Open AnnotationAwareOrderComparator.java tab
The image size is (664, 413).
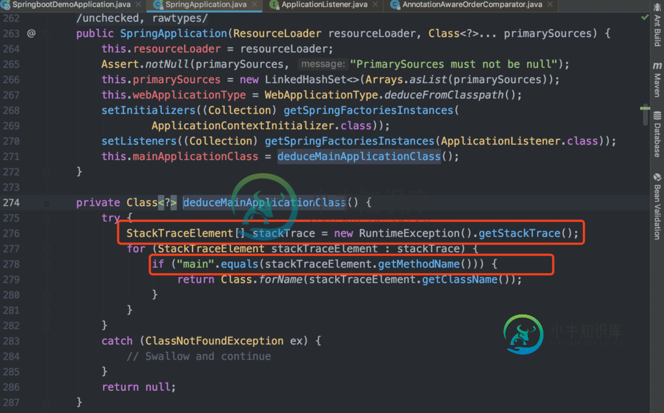click(472, 5)
